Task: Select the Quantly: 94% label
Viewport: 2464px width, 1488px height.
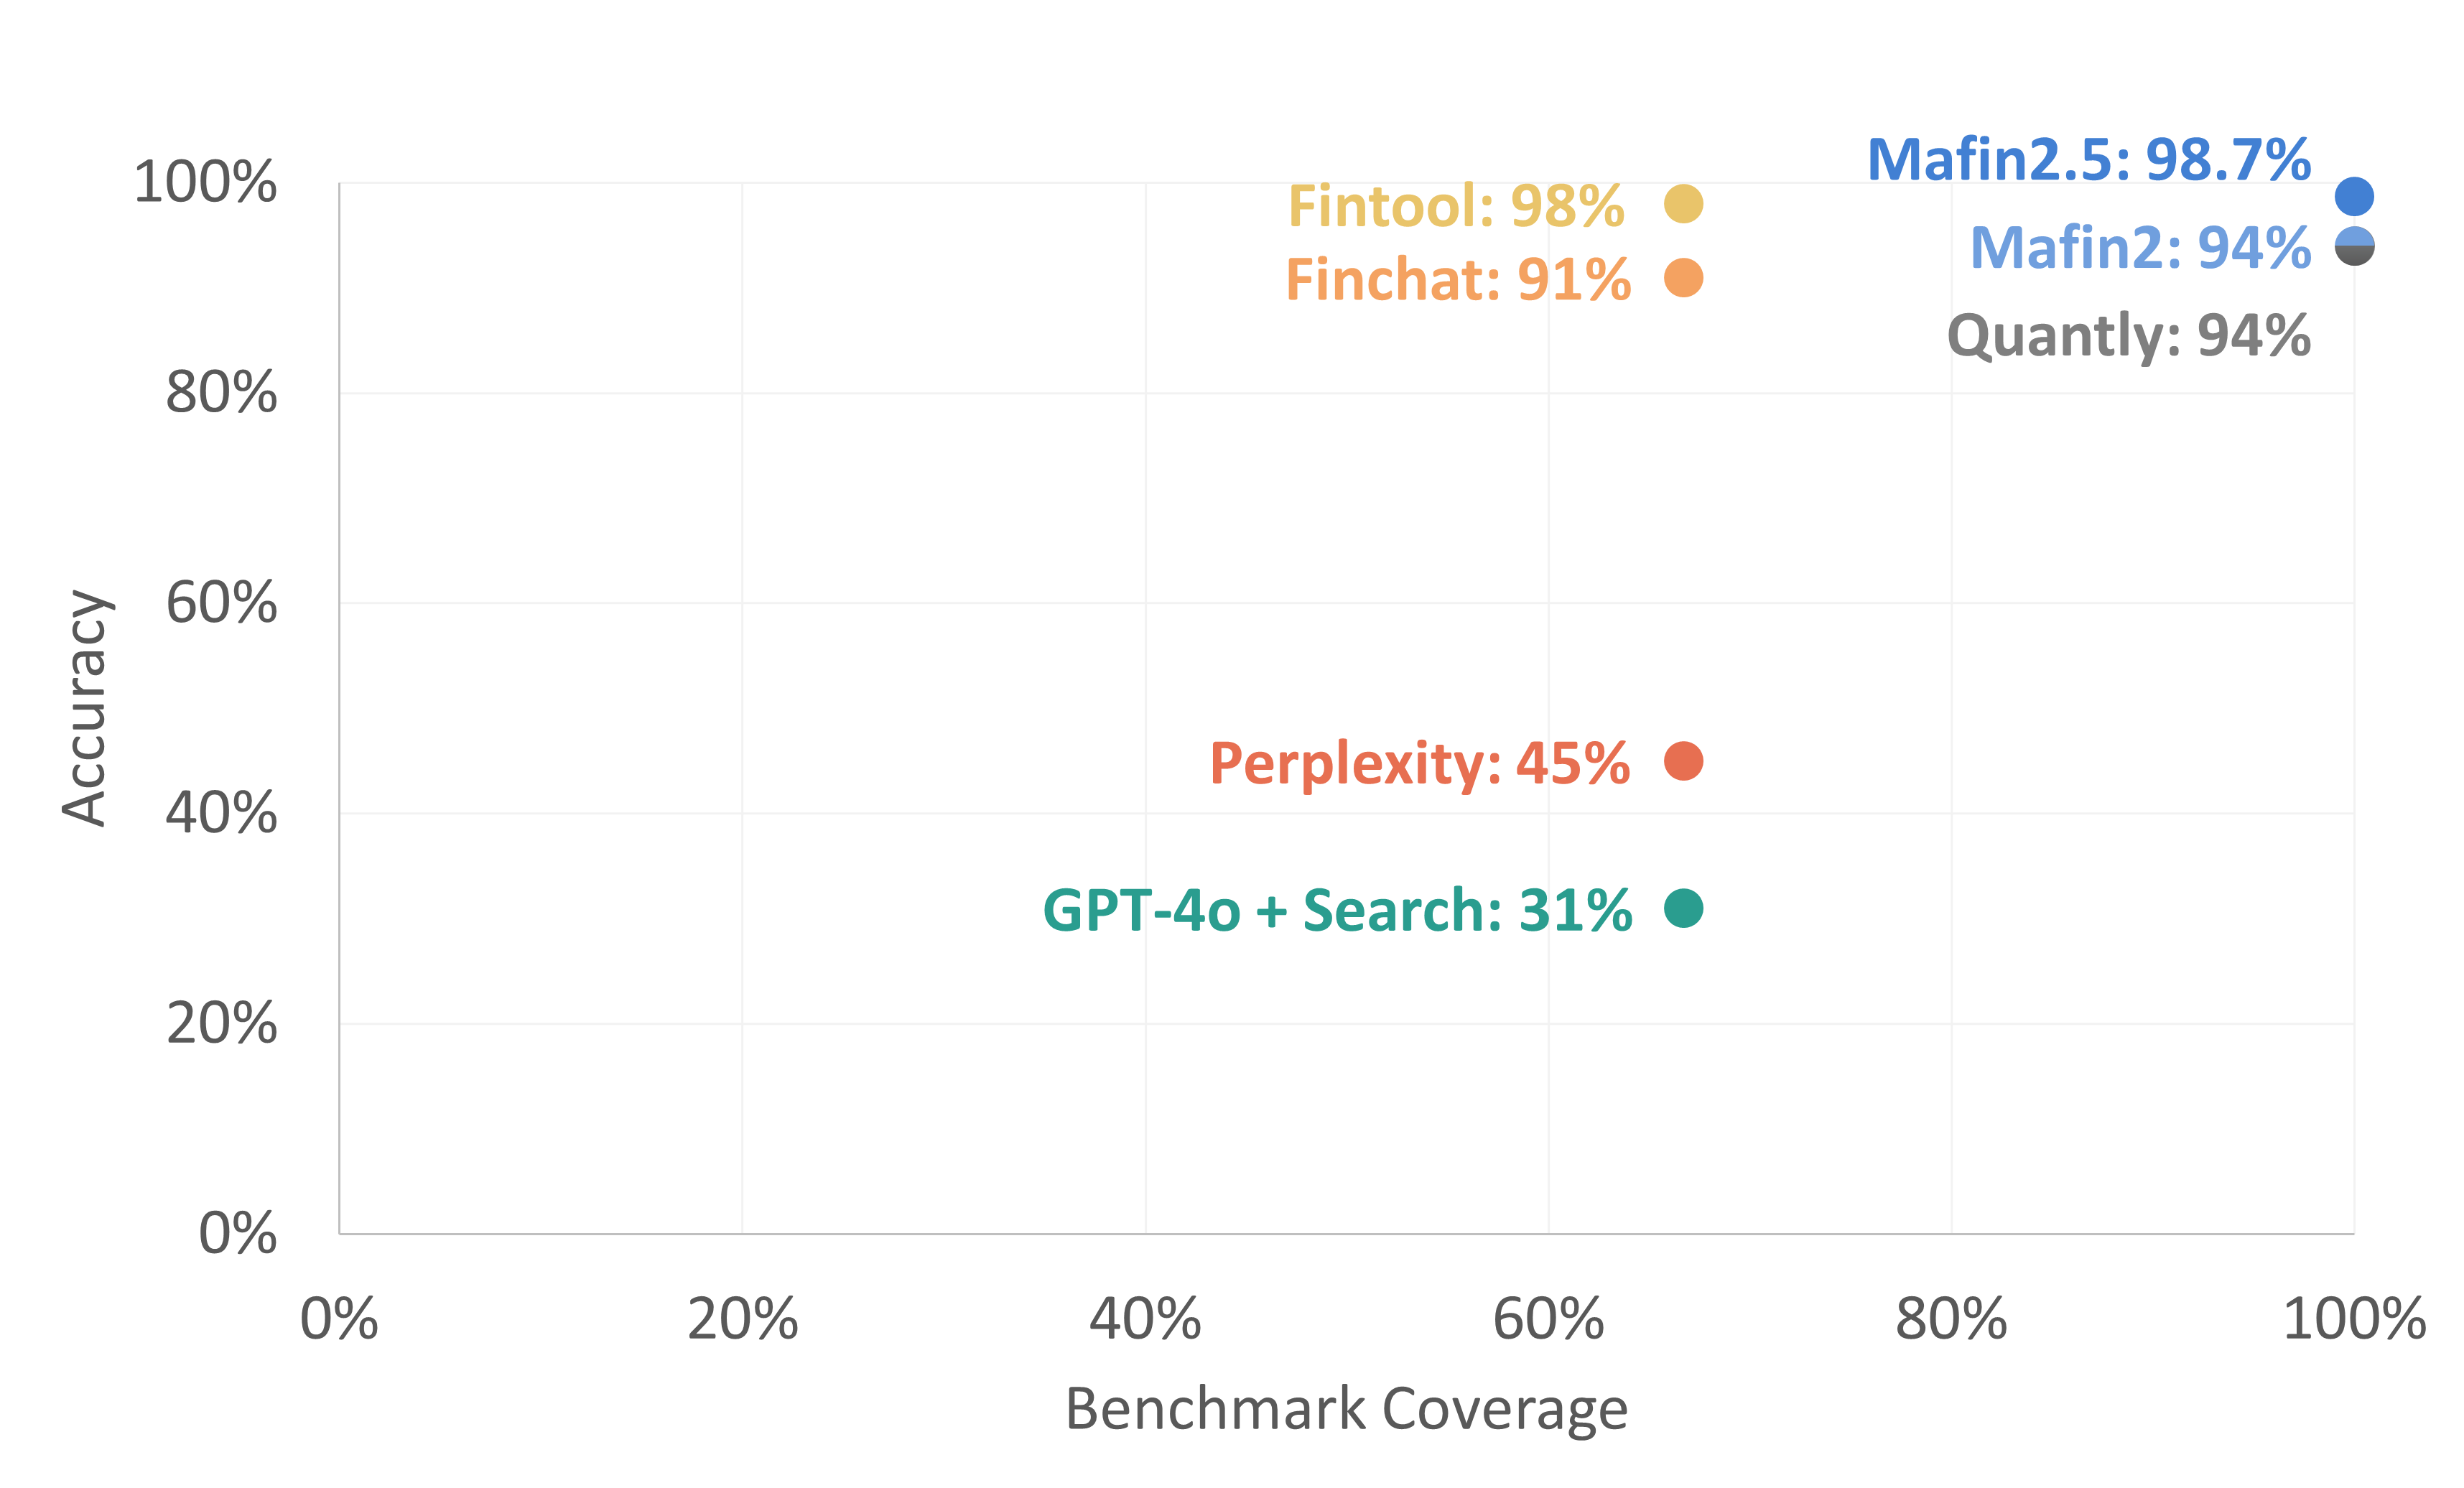Action: coord(2129,336)
